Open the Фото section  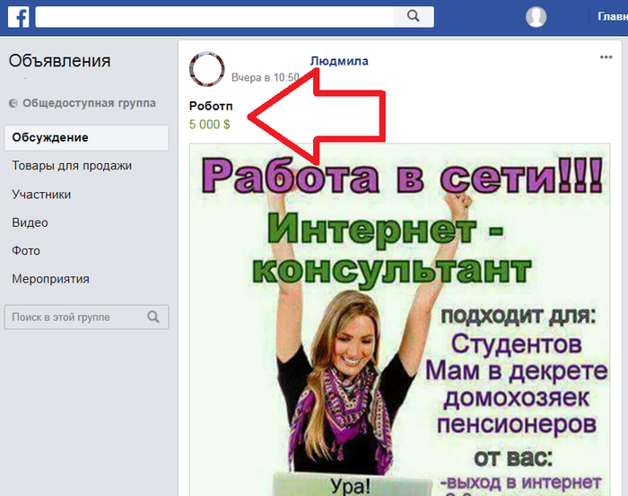[x=26, y=251]
